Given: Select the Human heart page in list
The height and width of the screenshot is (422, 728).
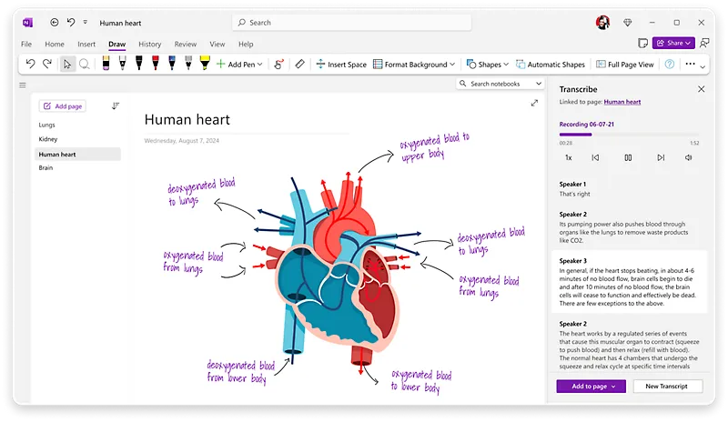Looking at the screenshot, I should (x=77, y=154).
